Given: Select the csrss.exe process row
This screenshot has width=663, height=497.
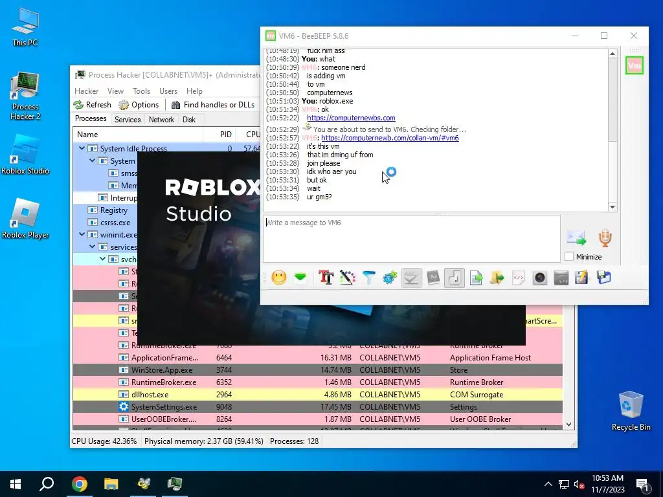Looking at the screenshot, I should (x=106, y=223).
